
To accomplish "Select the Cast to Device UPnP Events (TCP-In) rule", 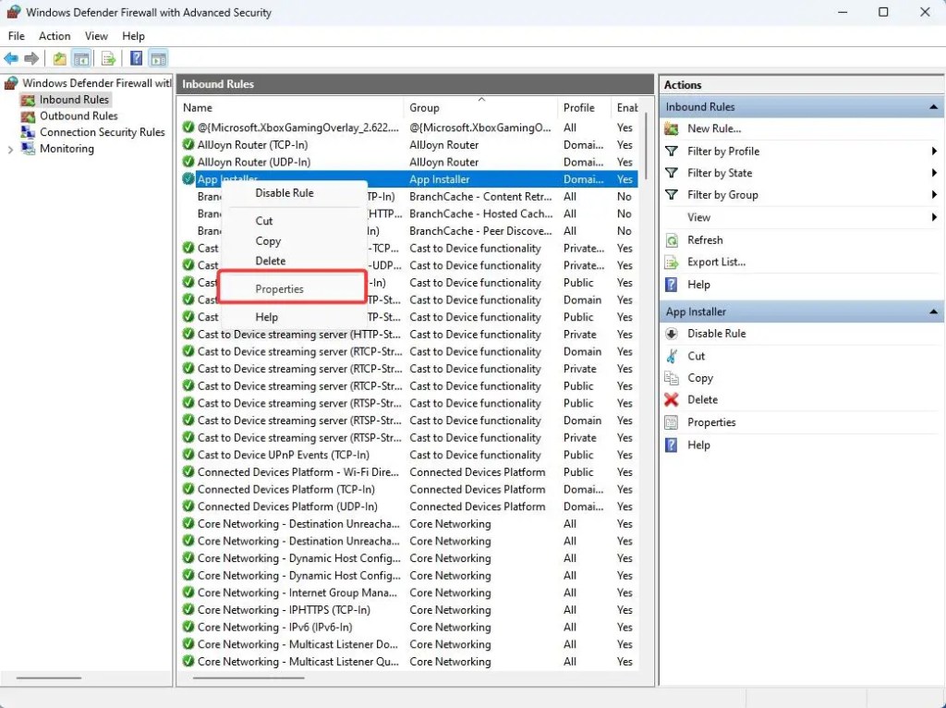I will tap(408, 455).
